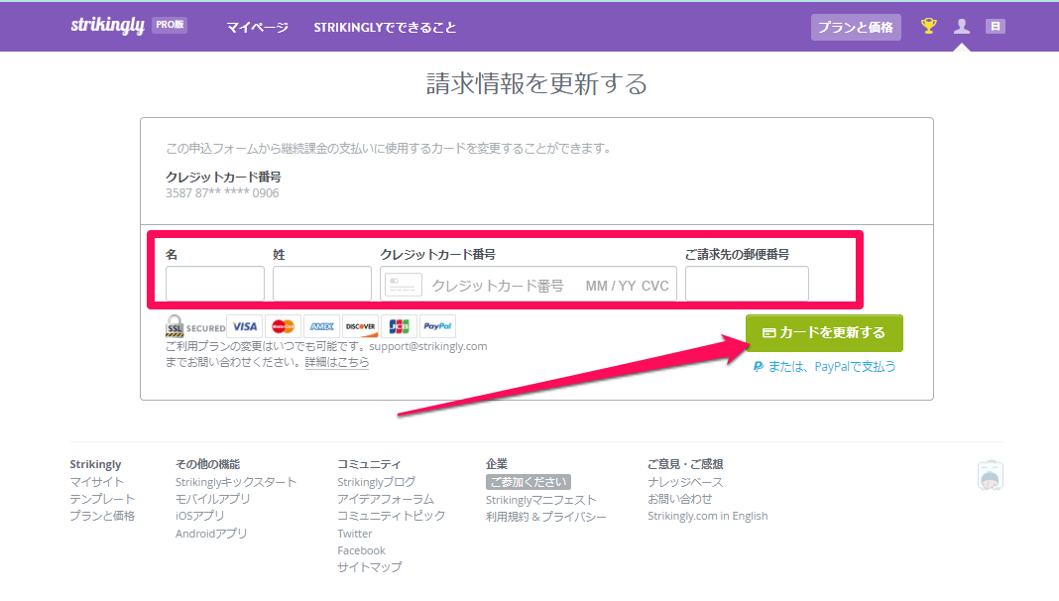This screenshot has width=1059, height=601.
Task: Choose または、PayPalで支払う link
Action: (825, 367)
